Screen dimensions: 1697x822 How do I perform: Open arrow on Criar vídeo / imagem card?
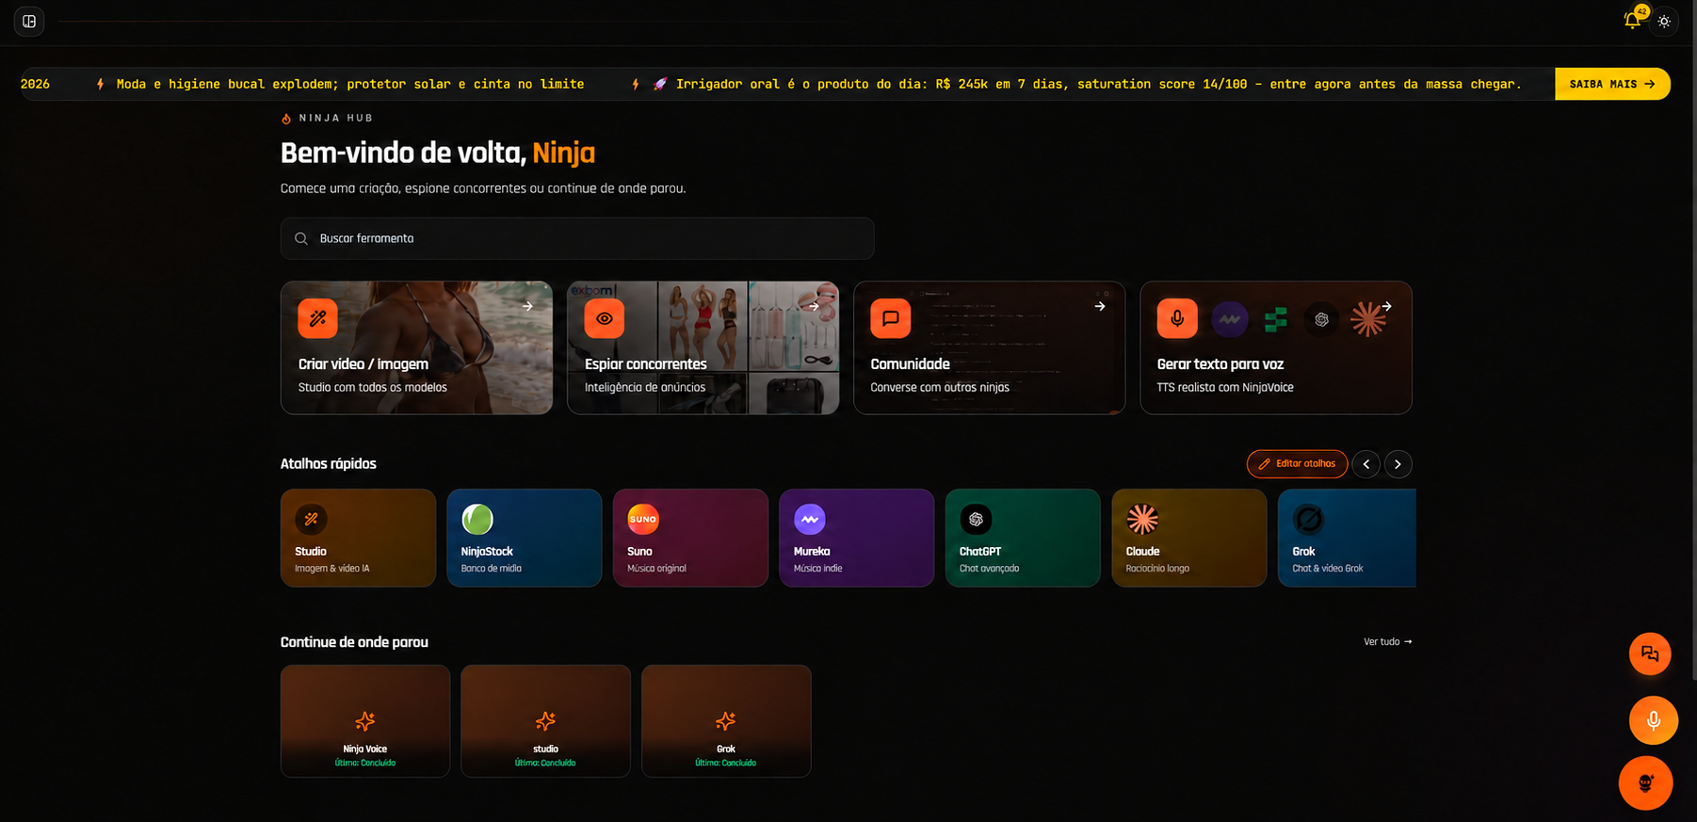[x=527, y=306]
